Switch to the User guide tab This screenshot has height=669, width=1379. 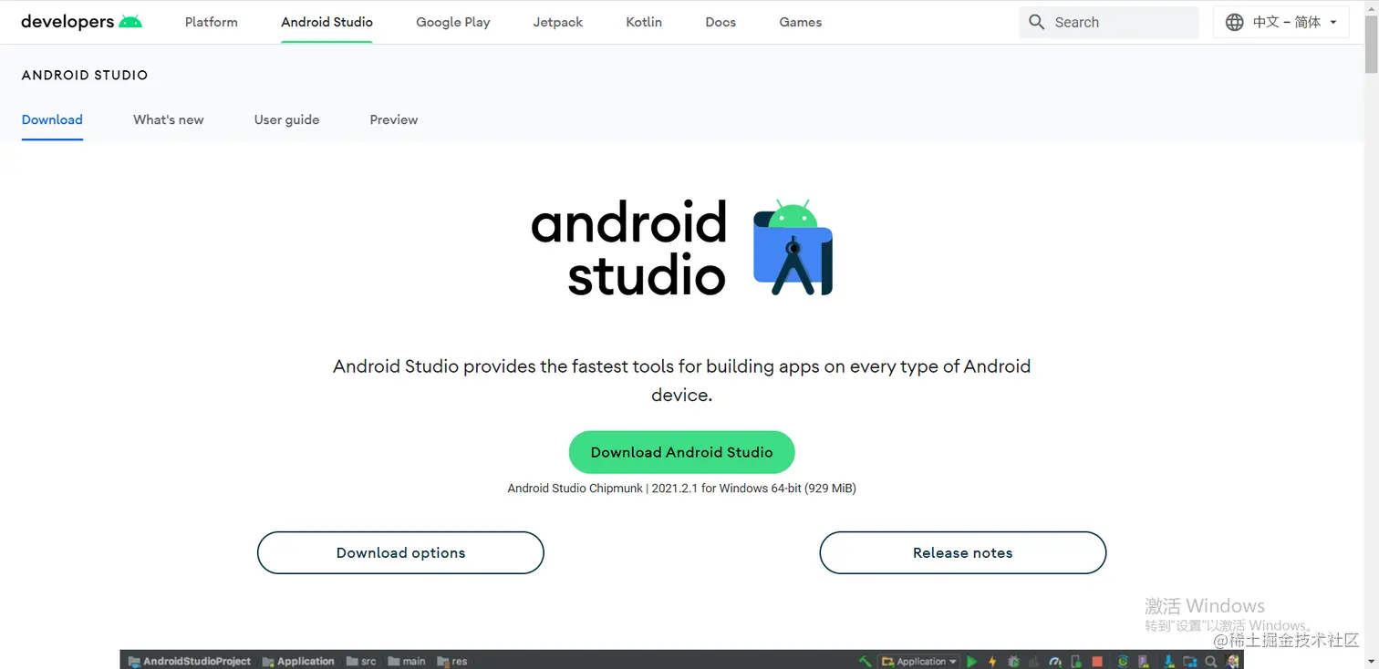tap(286, 119)
